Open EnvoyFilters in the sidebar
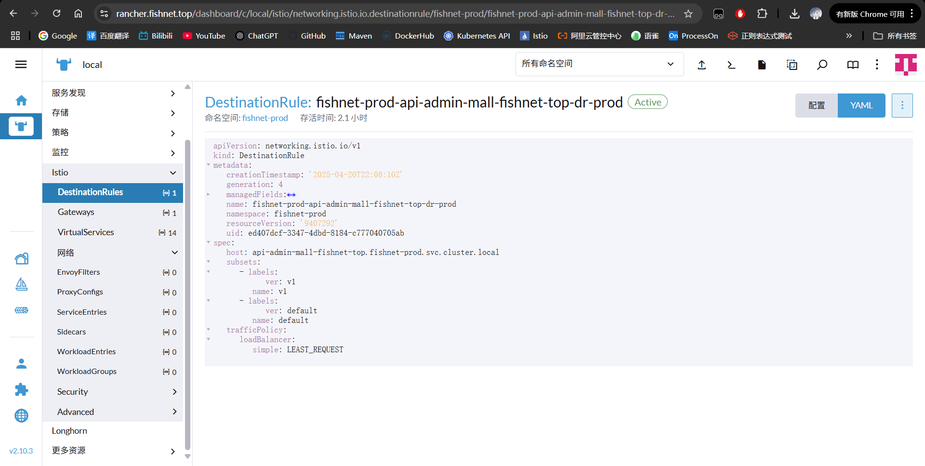The height and width of the screenshot is (466, 925). 113,272
